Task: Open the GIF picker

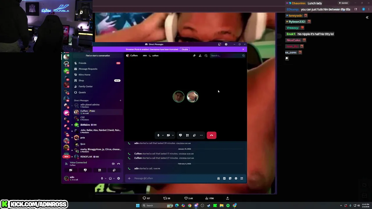Action: tap(224, 179)
